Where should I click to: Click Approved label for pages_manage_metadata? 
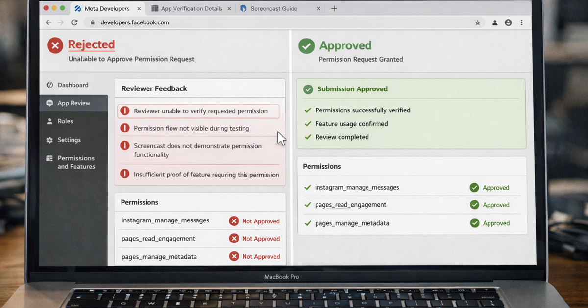click(x=496, y=223)
